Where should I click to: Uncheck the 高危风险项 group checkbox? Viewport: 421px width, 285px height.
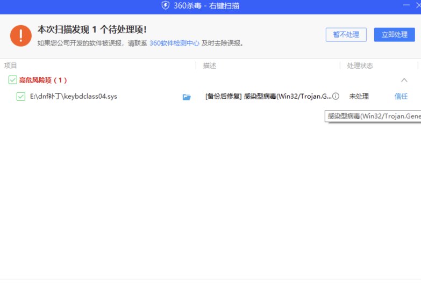[x=12, y=80]
